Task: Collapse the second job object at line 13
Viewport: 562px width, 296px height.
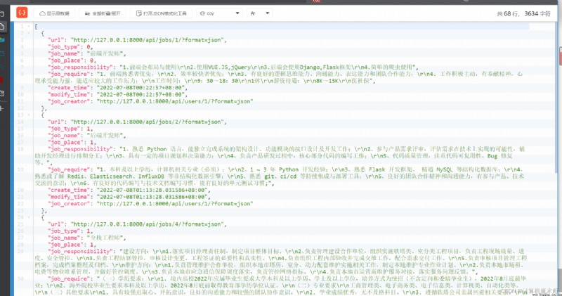Action: (x=29, y=115)
